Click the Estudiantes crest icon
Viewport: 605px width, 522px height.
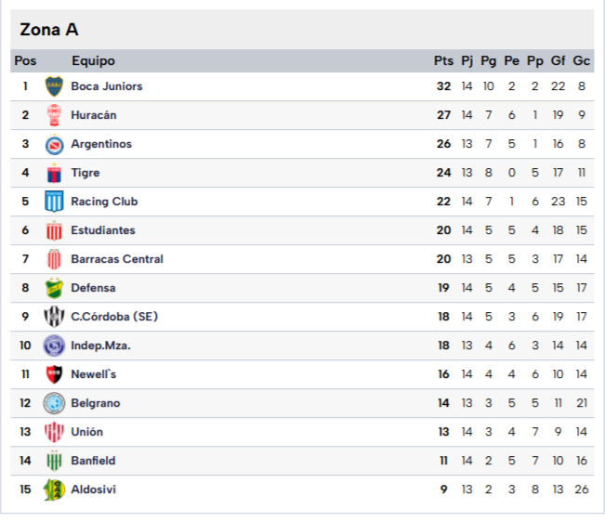54,230
